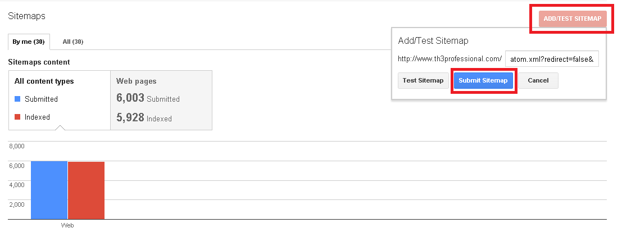Select the All content types panel
The height and width of the screenshot is (232, 622).
(60, 100)
